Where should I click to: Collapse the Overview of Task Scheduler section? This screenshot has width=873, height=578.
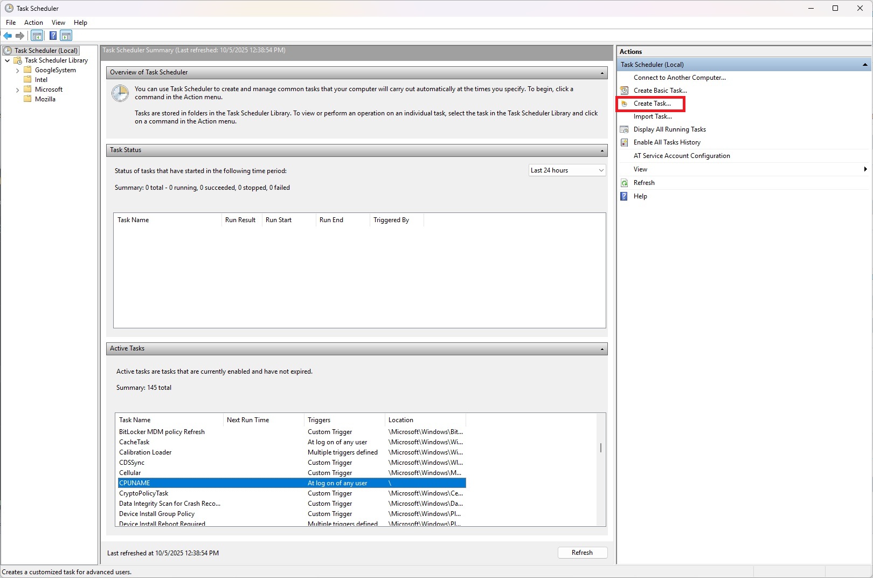click(x=602, y=73)
